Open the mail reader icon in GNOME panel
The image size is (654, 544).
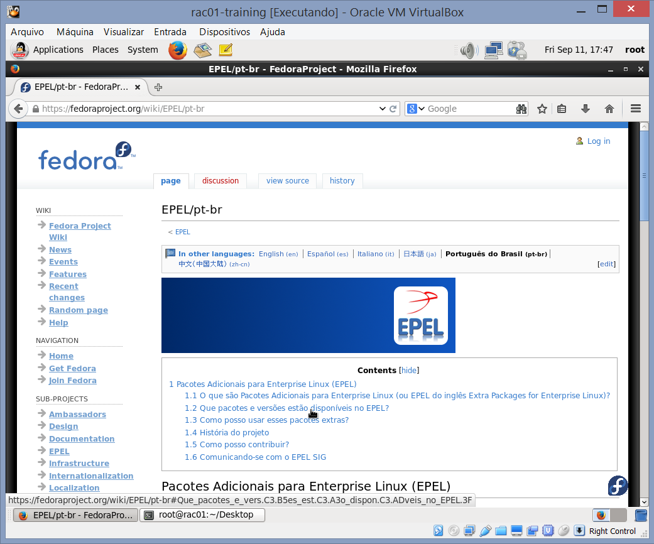(202, 50)
